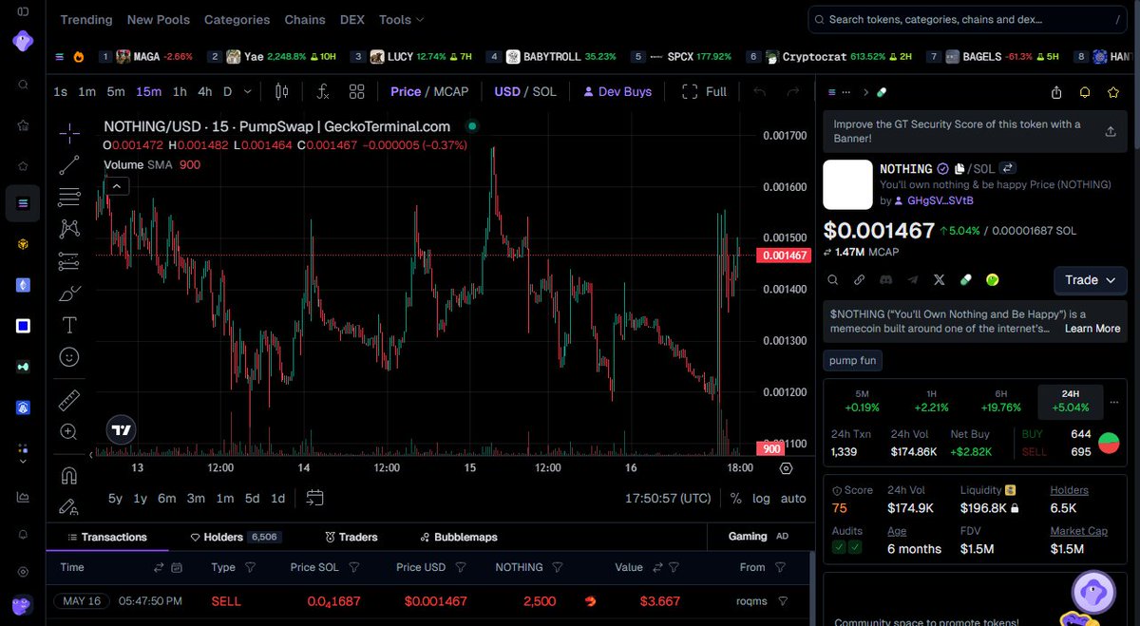Image resolution: width=1140 pixels, height=626 pixels.
Task: Select the long position forecasting tool
Action: coord(69,260)
